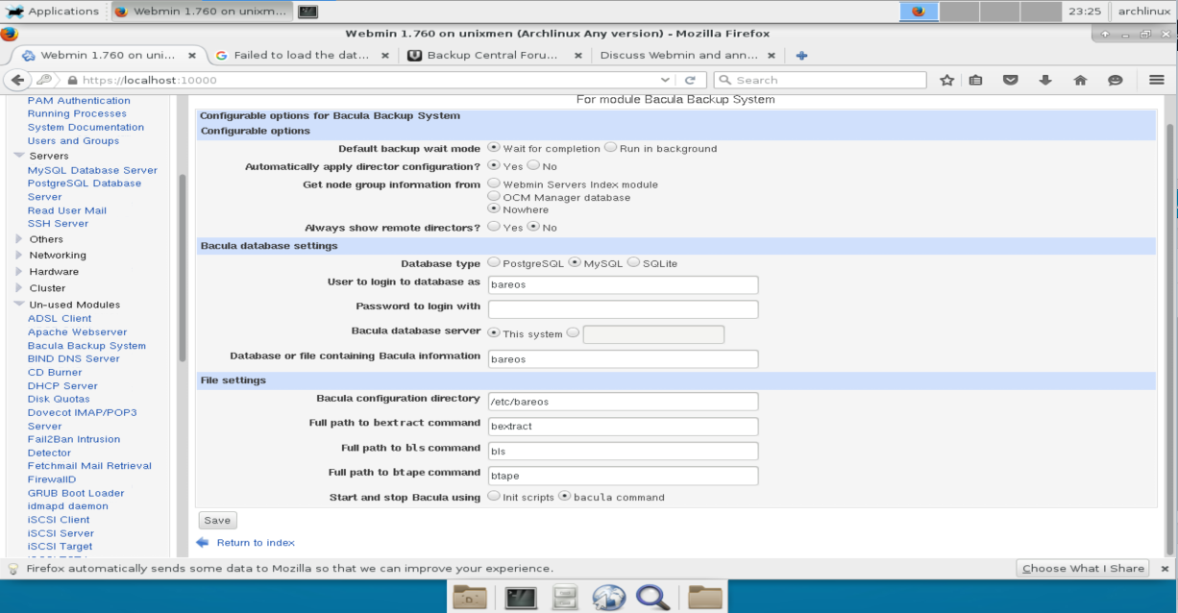
Task: Choose 'Yes' for always show remote directors
Action: click(494, 227)
